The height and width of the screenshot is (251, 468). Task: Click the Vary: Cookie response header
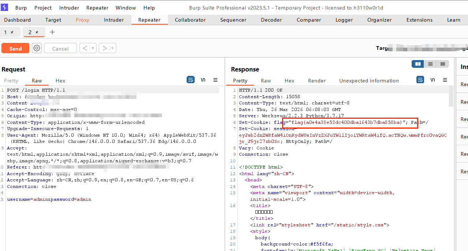pos(256,148)
